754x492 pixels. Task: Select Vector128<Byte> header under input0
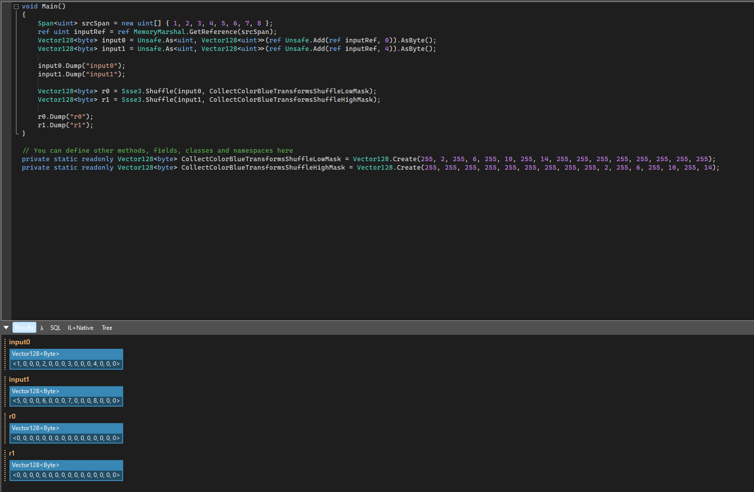tap(66, 354)
